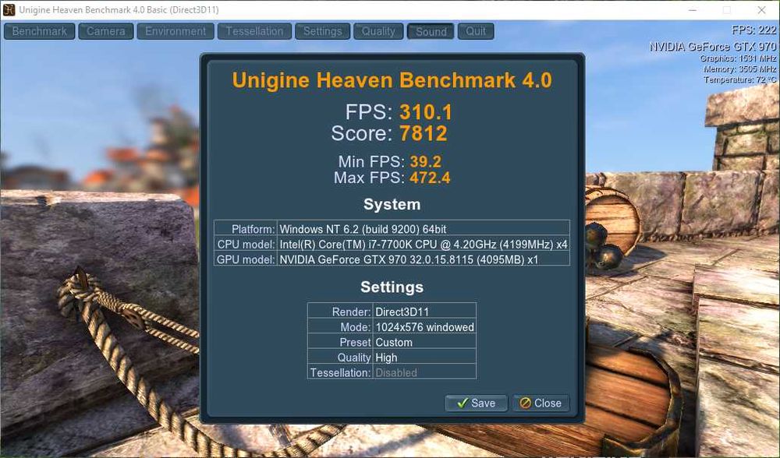
Task: Toggle the Sound button
Action: point(431,31)
